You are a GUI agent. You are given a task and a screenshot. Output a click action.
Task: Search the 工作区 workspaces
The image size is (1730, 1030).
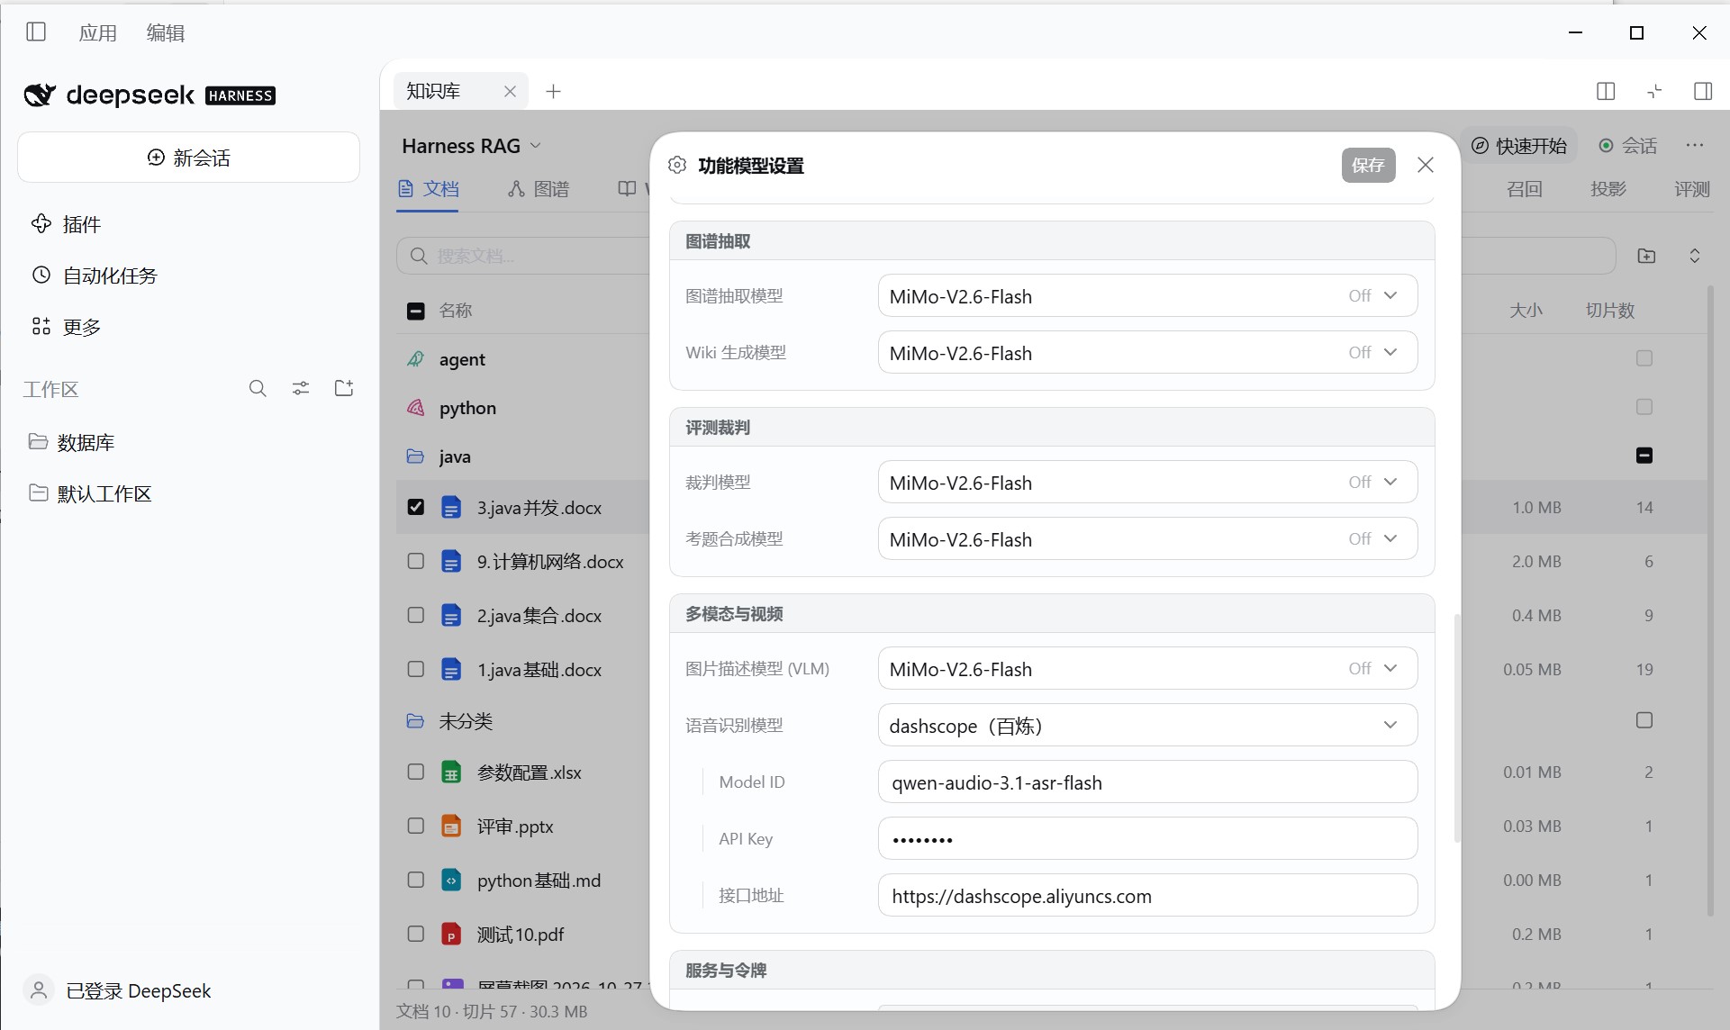[x=258, y=388]
